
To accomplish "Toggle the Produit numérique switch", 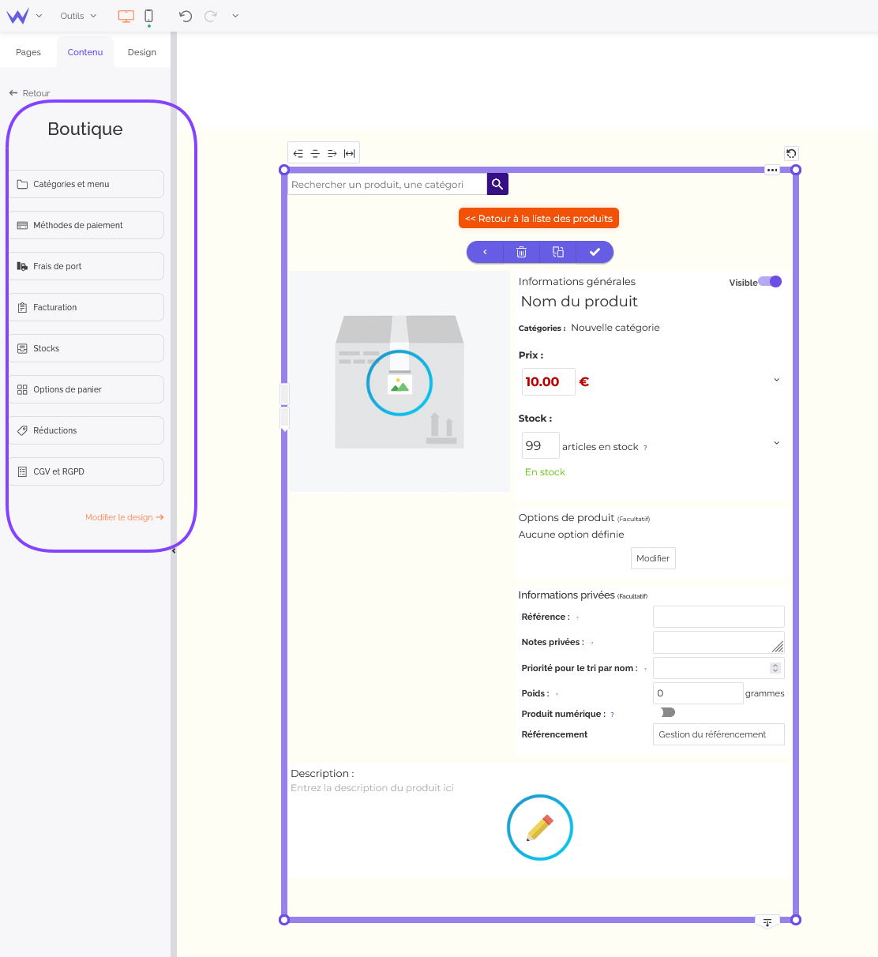I will [x=668, y=712].
